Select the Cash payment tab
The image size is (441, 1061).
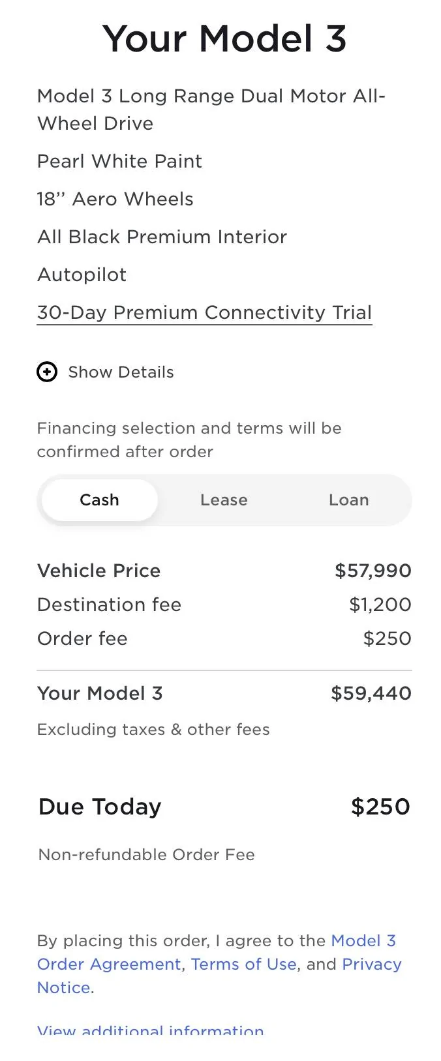point(100,500)
